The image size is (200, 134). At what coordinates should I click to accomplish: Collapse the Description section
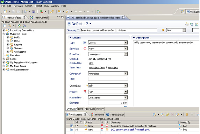click(134, 38)
